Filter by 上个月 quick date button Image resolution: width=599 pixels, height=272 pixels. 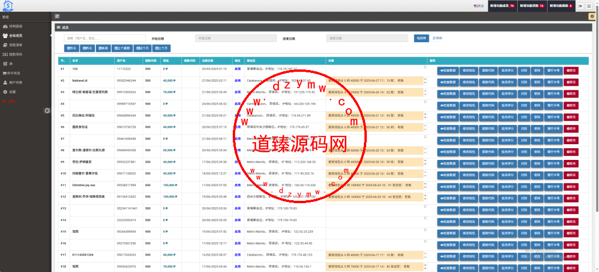161,48
